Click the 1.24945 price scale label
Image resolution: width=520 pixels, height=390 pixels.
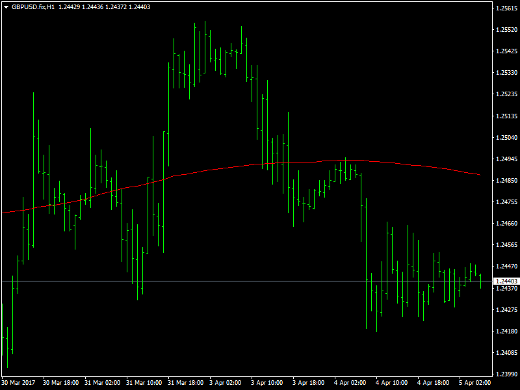tap(507, 159)
